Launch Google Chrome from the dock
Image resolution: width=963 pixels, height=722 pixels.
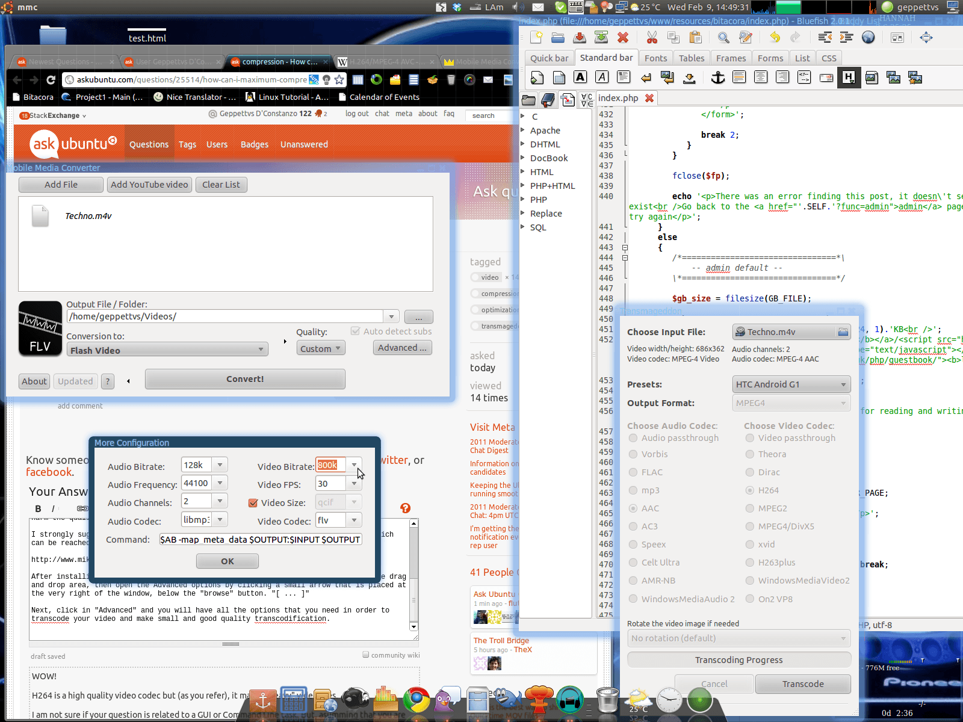point(416,700)
